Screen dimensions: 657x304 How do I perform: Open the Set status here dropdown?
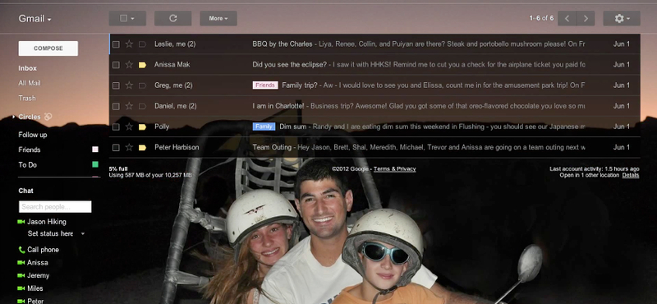[x=83, y=233]
